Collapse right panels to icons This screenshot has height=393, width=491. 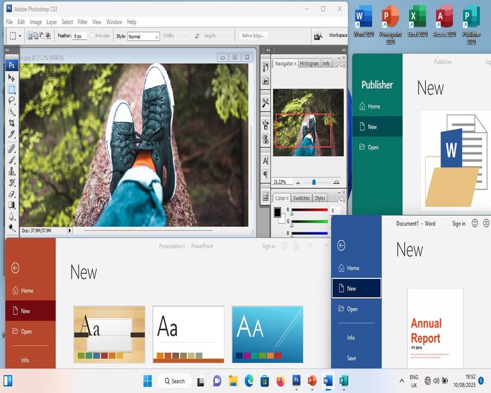click(x=344, y=50)
